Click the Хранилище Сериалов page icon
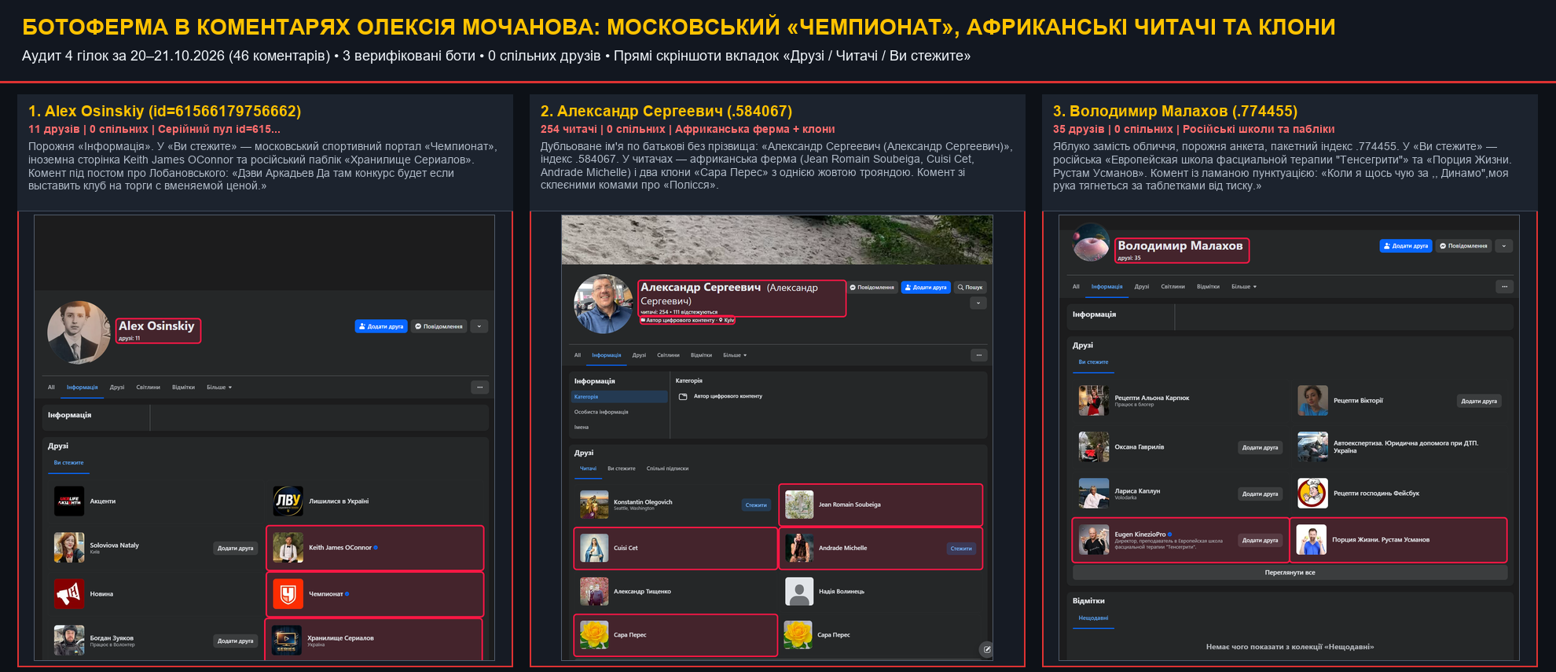The width and height of the screenshot is (1556, 672). [286, 640]
